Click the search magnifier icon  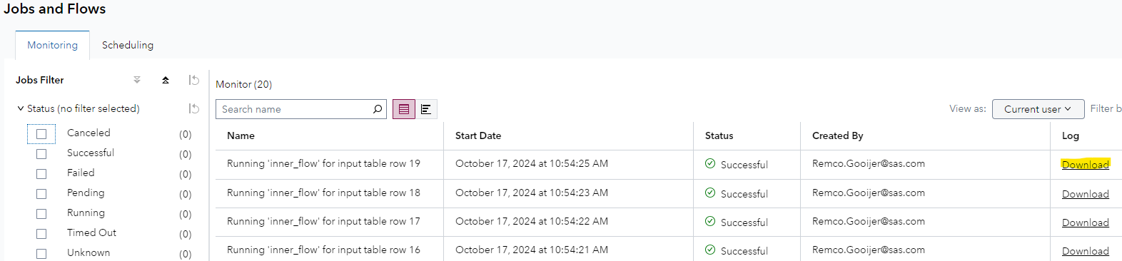click(x=378, y=109)
